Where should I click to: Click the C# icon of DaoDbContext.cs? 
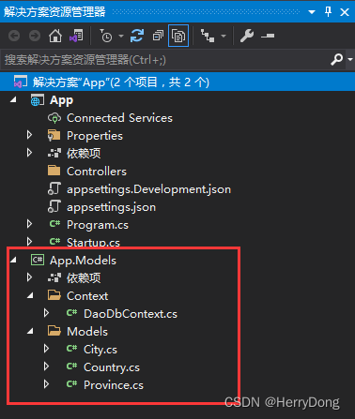pyautogui.click(x=71, y=313)
